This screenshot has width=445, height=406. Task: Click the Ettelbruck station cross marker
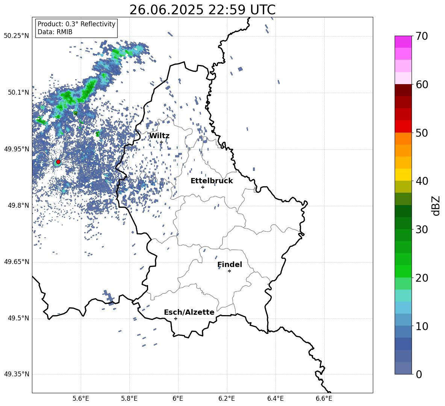pos(203,187)
